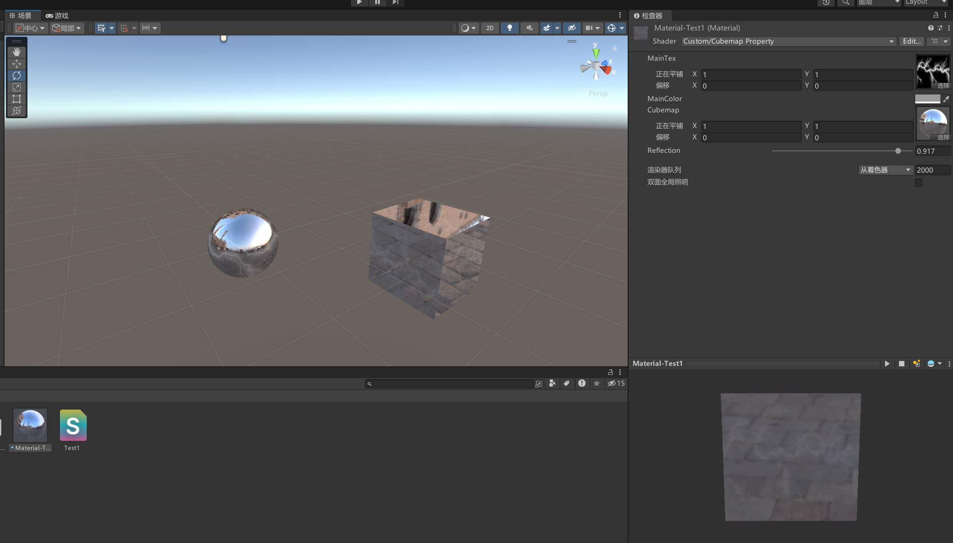Search project by type icon

[553, 383]
